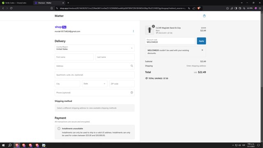
Task: Click the Installments unavailable info icon
Action: (x=59, y=129)
